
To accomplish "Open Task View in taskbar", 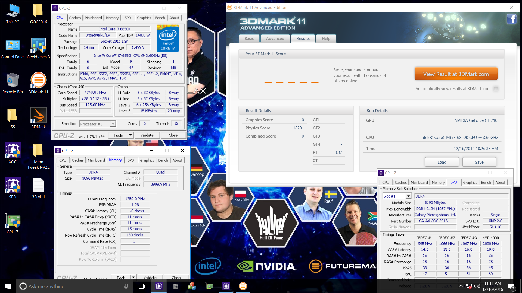I will tap(141, 286).
